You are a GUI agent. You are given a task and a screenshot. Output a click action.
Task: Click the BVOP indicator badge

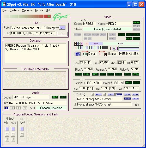point(103,35)
